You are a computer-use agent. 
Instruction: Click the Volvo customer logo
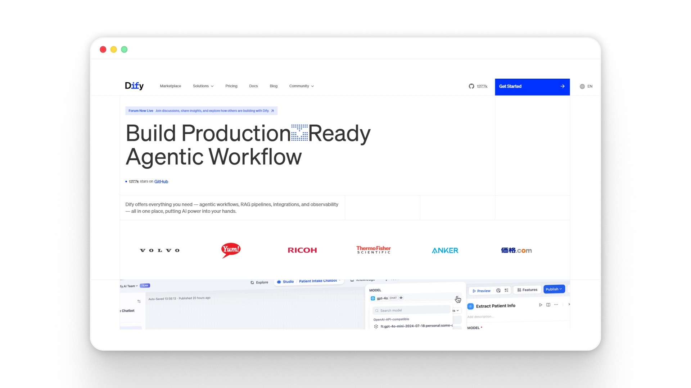[x=159, y=250]
